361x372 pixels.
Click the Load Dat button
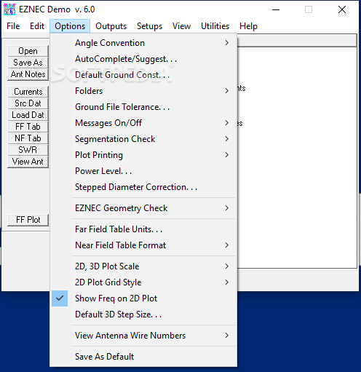(x=28, y=115)
